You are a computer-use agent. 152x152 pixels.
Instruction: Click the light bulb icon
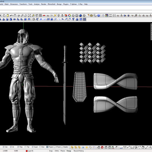click(59, 16)
